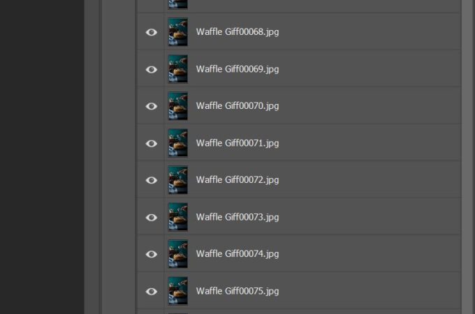
Task: Click the Waffle Giff00072.jpg layer thumbnail
Action: (x=178, y=180)
